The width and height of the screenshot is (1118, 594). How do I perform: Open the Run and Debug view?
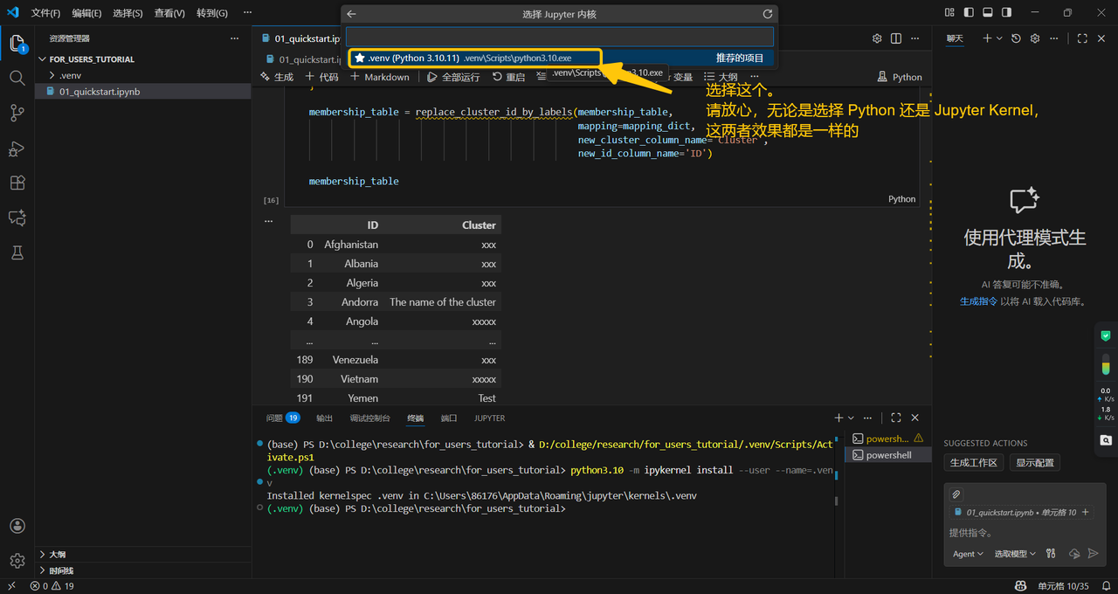(17, 148)
